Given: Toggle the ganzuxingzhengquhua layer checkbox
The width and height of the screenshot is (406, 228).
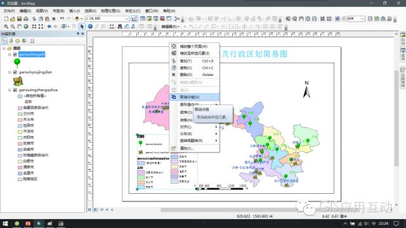Looking at the screenshot, I should 15,90.
